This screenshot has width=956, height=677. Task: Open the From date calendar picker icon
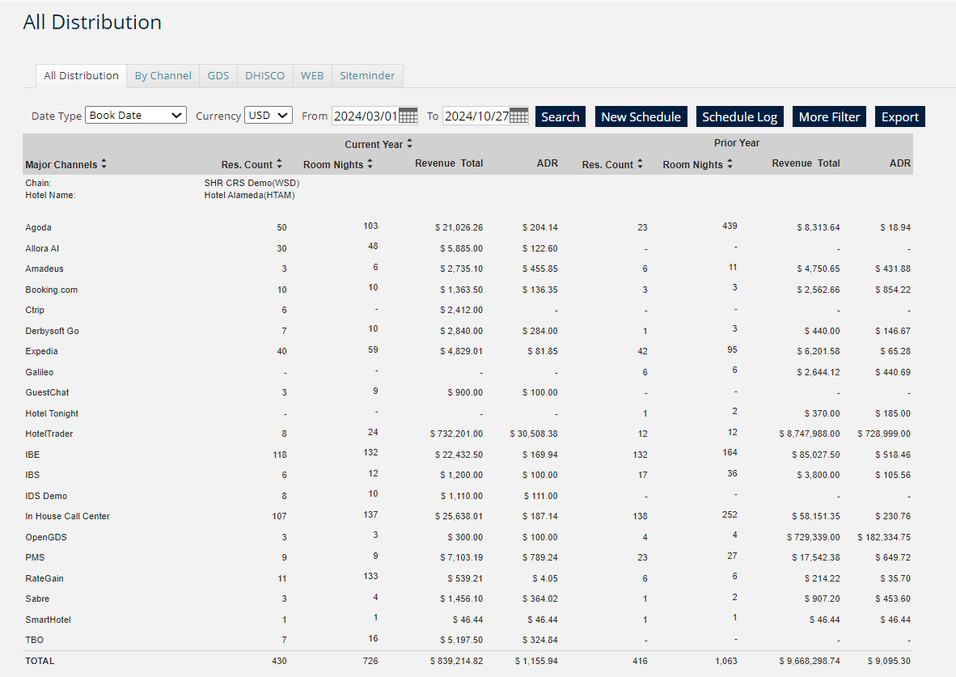(x=408, y=116)
